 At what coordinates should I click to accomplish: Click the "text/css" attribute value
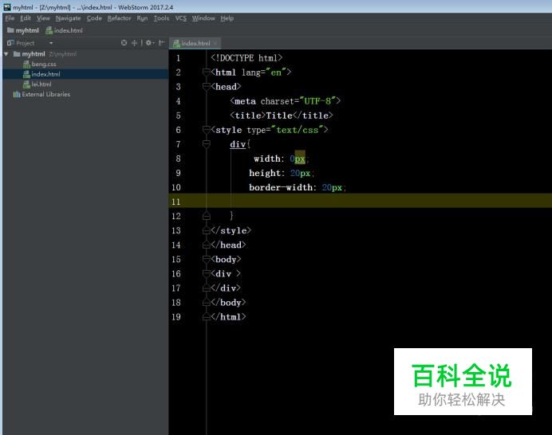297,130
